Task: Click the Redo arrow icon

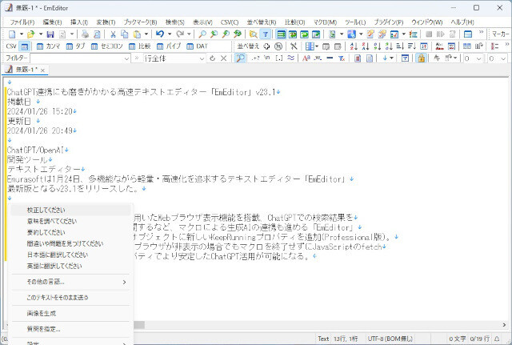Action: tap(180, 34)
